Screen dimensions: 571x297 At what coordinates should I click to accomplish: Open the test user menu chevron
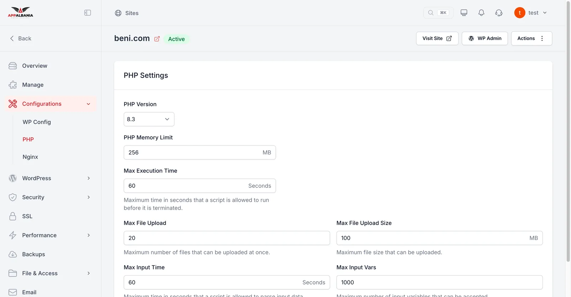(x=545, y=13)
